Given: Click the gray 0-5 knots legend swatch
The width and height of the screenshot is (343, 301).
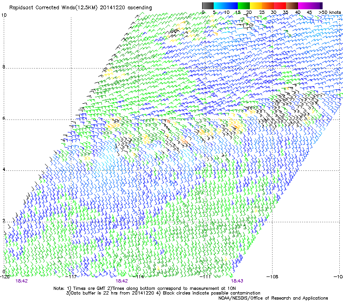Looking at the screenshot, I should point(208,6).
